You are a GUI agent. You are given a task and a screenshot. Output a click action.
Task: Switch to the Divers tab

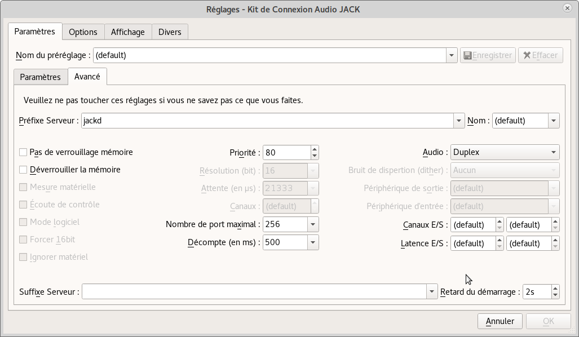(170, 32)
